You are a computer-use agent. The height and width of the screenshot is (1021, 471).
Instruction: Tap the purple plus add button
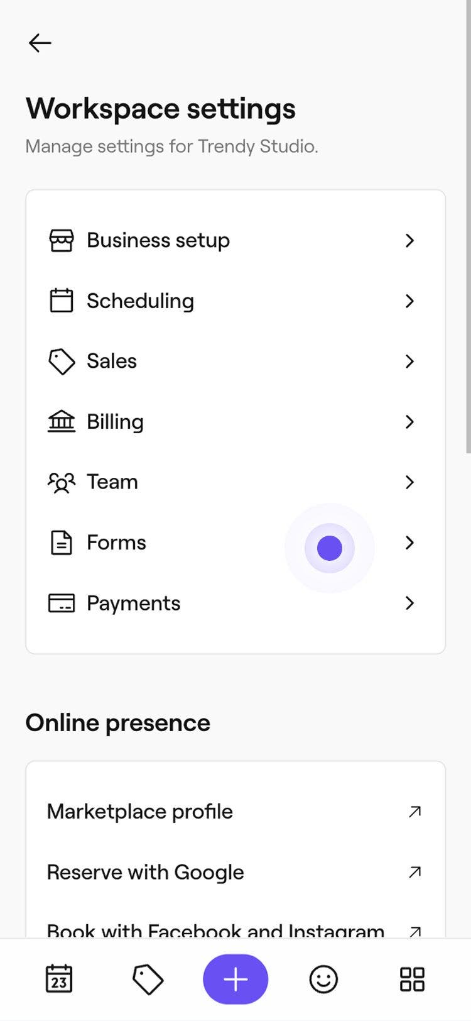(x=235, y=979)
